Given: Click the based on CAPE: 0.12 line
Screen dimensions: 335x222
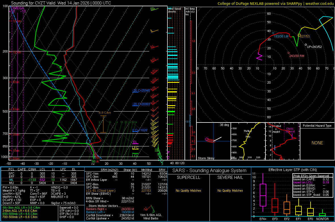Looking at the screenshot, I should (x=311, y=179).
